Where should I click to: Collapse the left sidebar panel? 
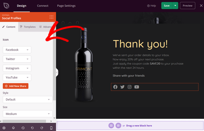tap(57, 73)
